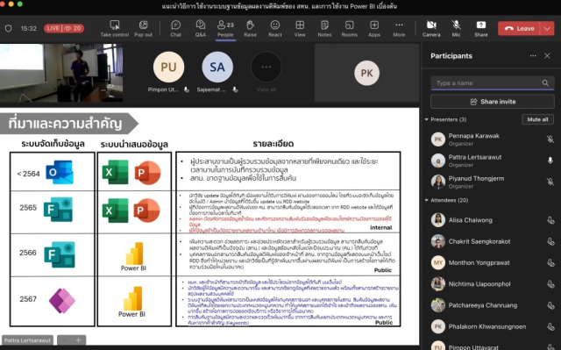Image resolution: width=561 pixels, height=350 pixels.
Task: Open the dropdown arrow beside Leave
Action: (547, 28)
